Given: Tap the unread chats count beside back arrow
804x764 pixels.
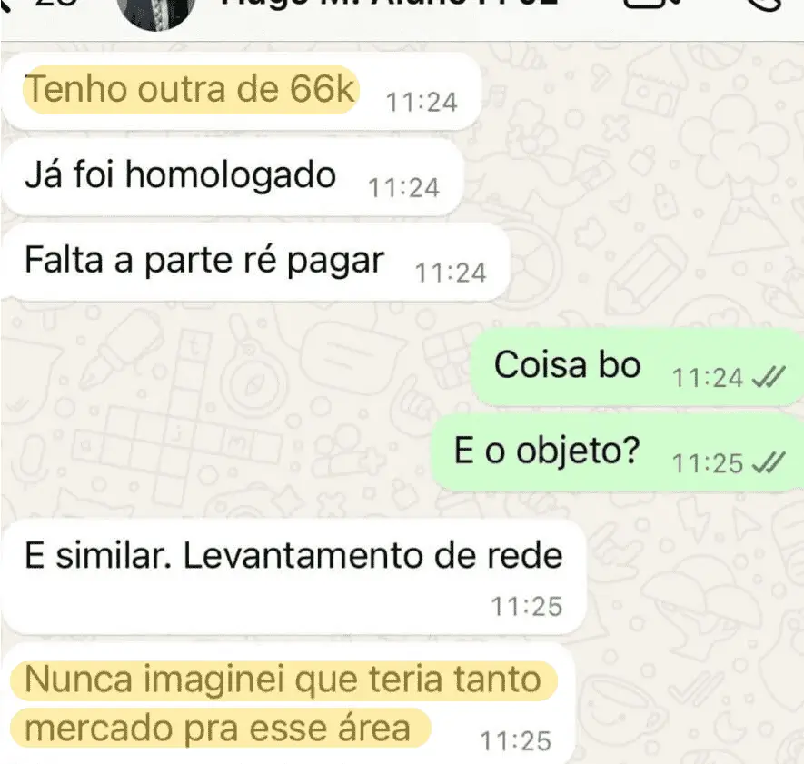Looking at the screenshot, I should click(x=57, y=3).
